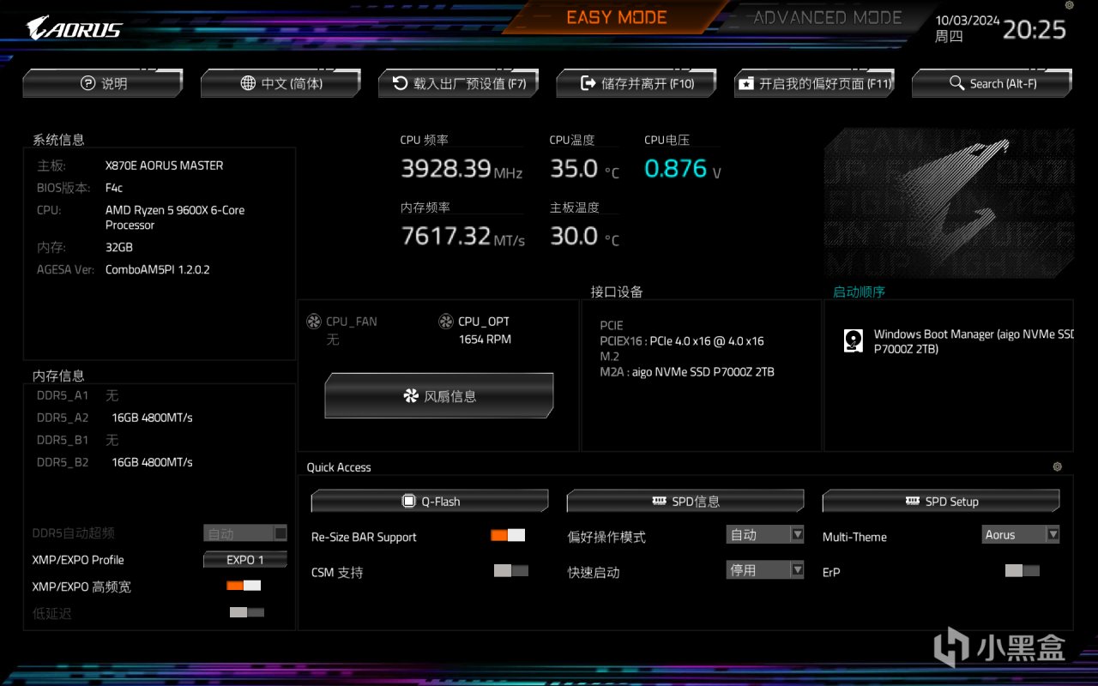Click the DDR5_B1 empty slot row

pos(78,440)
